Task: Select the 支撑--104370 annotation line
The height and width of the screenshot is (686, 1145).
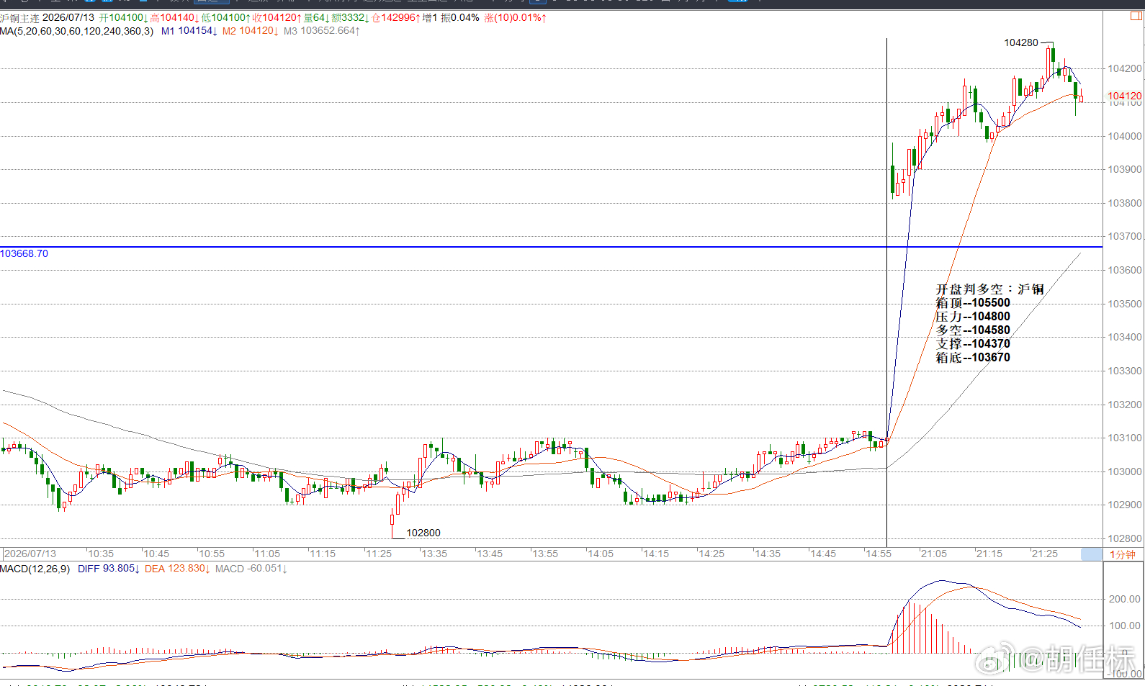Action: coord(973,343)
